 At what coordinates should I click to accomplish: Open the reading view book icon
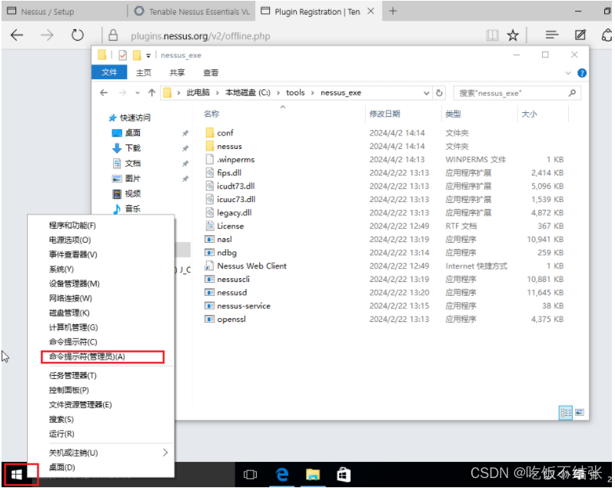pos(492,35)
